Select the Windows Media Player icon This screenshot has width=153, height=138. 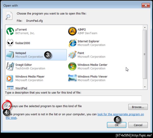point(10,78)
